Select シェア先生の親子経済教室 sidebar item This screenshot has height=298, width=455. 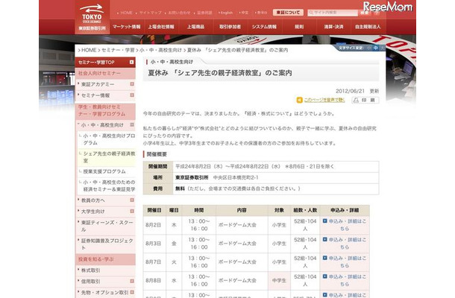coord(109,157)
